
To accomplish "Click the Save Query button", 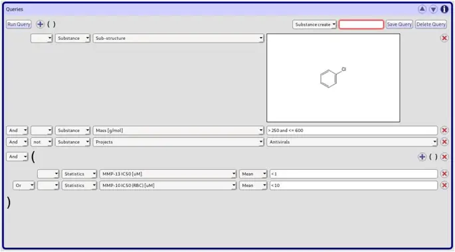I will (x=399, y=25).
